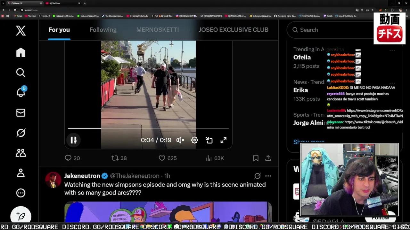Screen dimensions: 410x230
Task: Open the apps grid bookmark icon
Action: pyautogui.click(x=8, y=16)
